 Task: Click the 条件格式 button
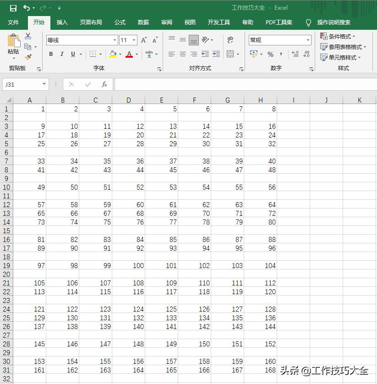pyautogui.click(x=338, y=37)
